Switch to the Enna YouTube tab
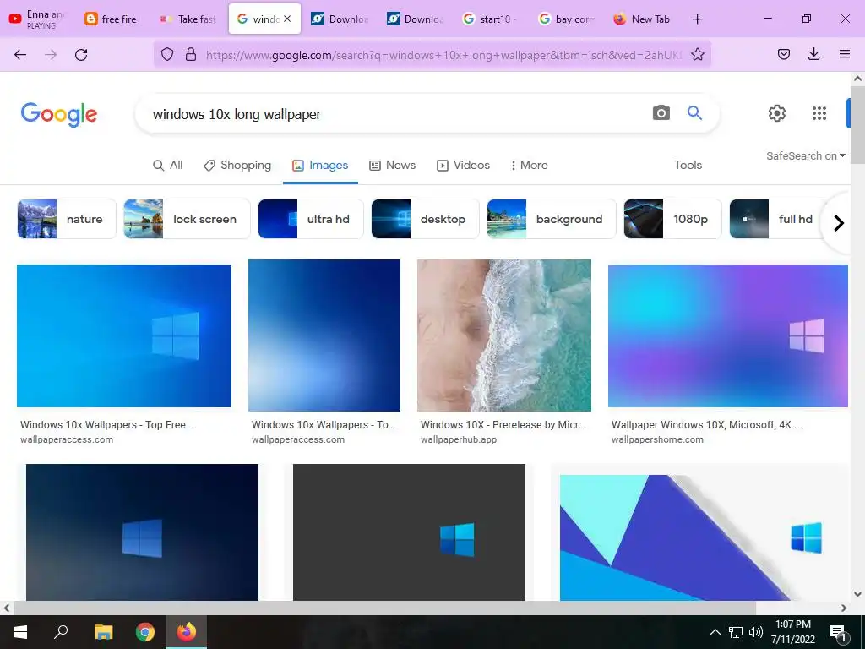The image size is (865, 649). tap(39, 19)
